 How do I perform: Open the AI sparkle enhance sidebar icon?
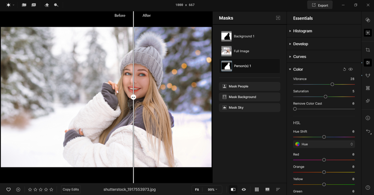click(x=368, y=101)
